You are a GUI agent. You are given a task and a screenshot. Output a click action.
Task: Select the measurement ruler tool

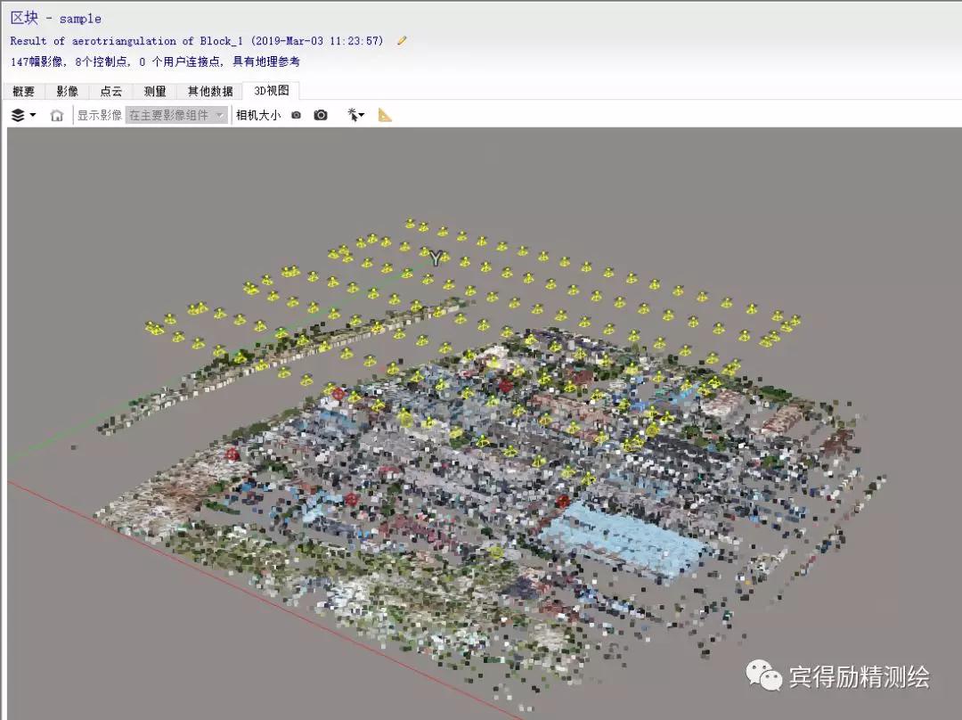tap(385, 115)
